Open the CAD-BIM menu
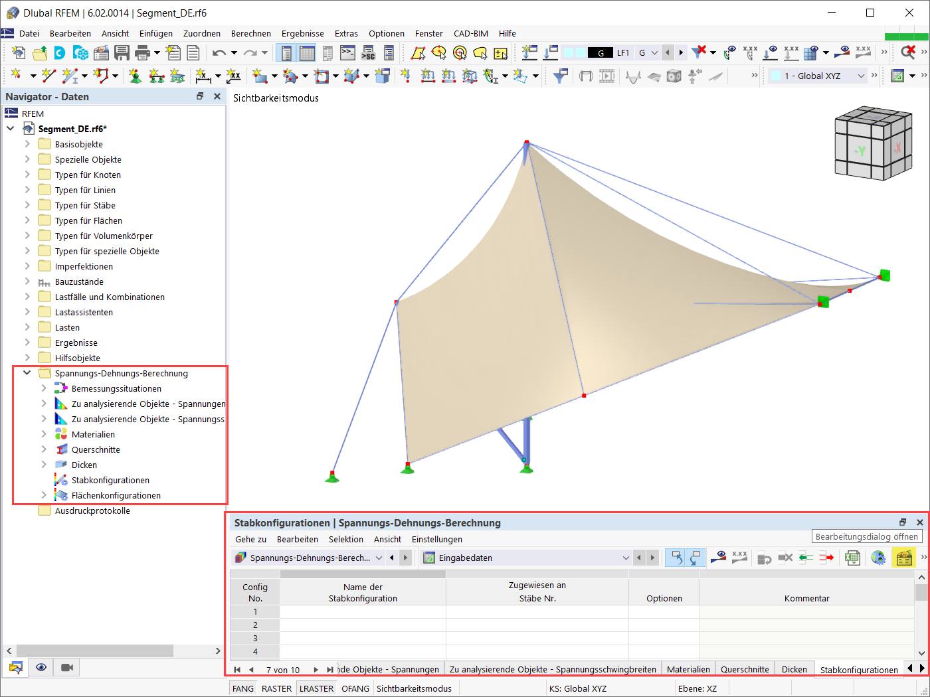 pos(471,33)
